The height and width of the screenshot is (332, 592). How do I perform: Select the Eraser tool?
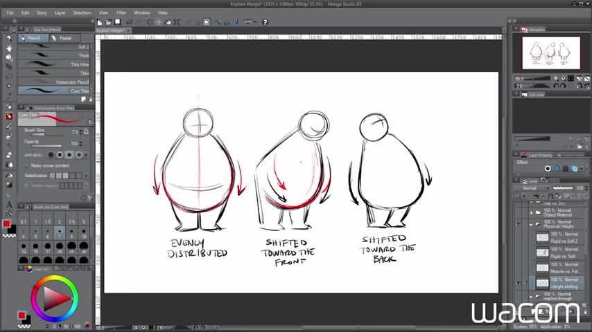(x=9, y=155)
